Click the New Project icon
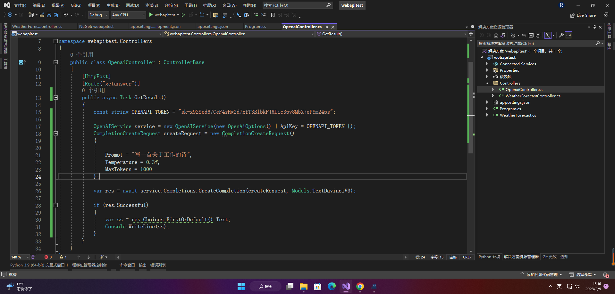The image size is (615, 294). point(31,15)
